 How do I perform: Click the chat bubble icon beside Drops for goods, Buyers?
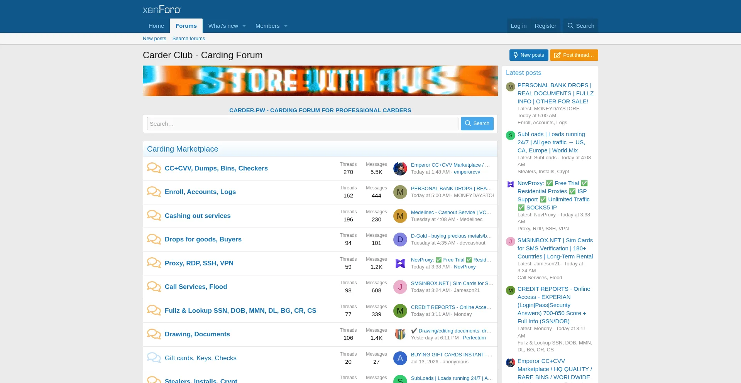(154, 239)
